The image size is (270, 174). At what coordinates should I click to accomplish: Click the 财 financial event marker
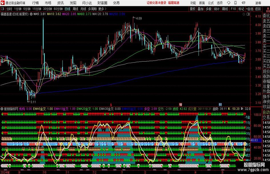(220, 104)
